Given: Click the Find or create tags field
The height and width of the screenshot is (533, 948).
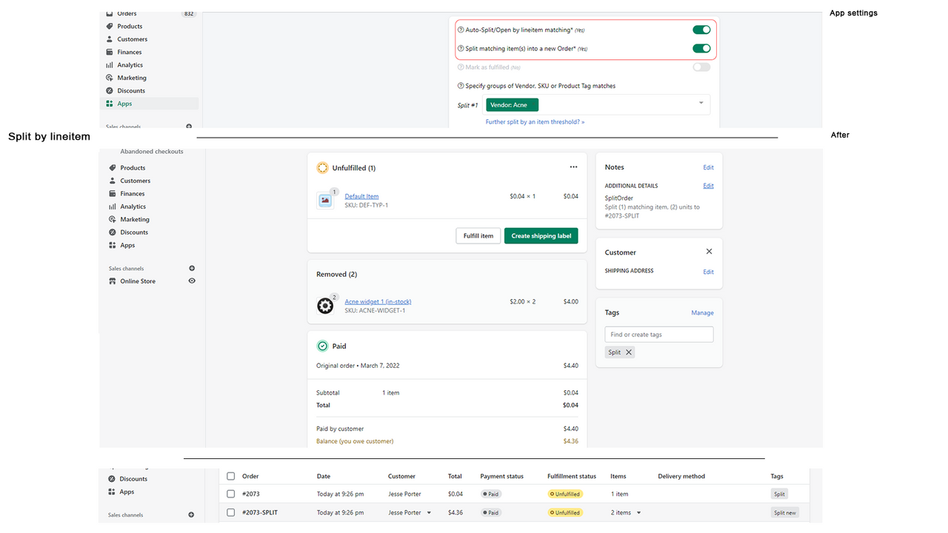Looking at the screenshot, I should point(658,335).
